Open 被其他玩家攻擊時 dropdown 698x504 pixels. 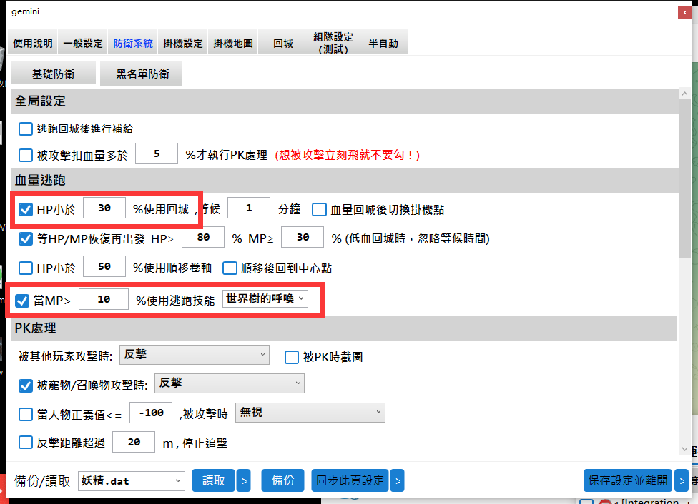coord(194,355)
